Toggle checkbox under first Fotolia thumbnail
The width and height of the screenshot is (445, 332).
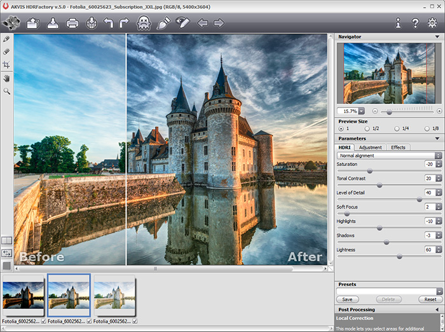pyautogui.click(x=43, y=322)
